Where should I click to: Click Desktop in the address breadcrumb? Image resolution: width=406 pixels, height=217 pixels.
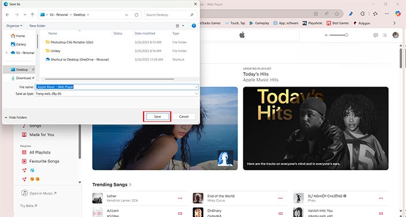tap(79, 15)
